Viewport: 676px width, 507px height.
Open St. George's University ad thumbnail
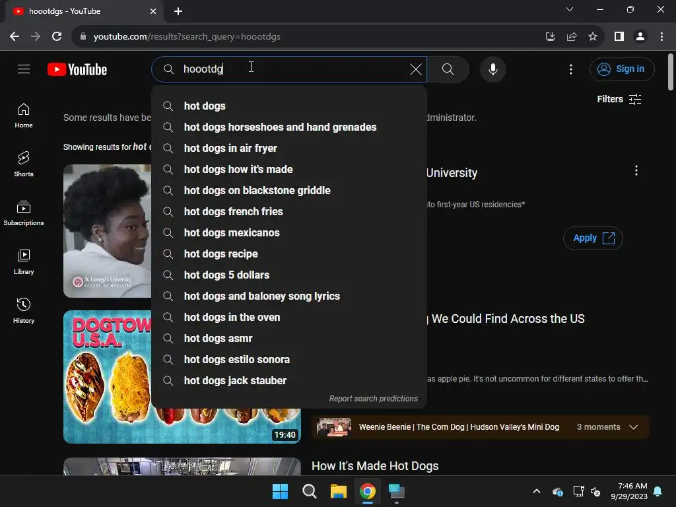[x=108, y=231]
